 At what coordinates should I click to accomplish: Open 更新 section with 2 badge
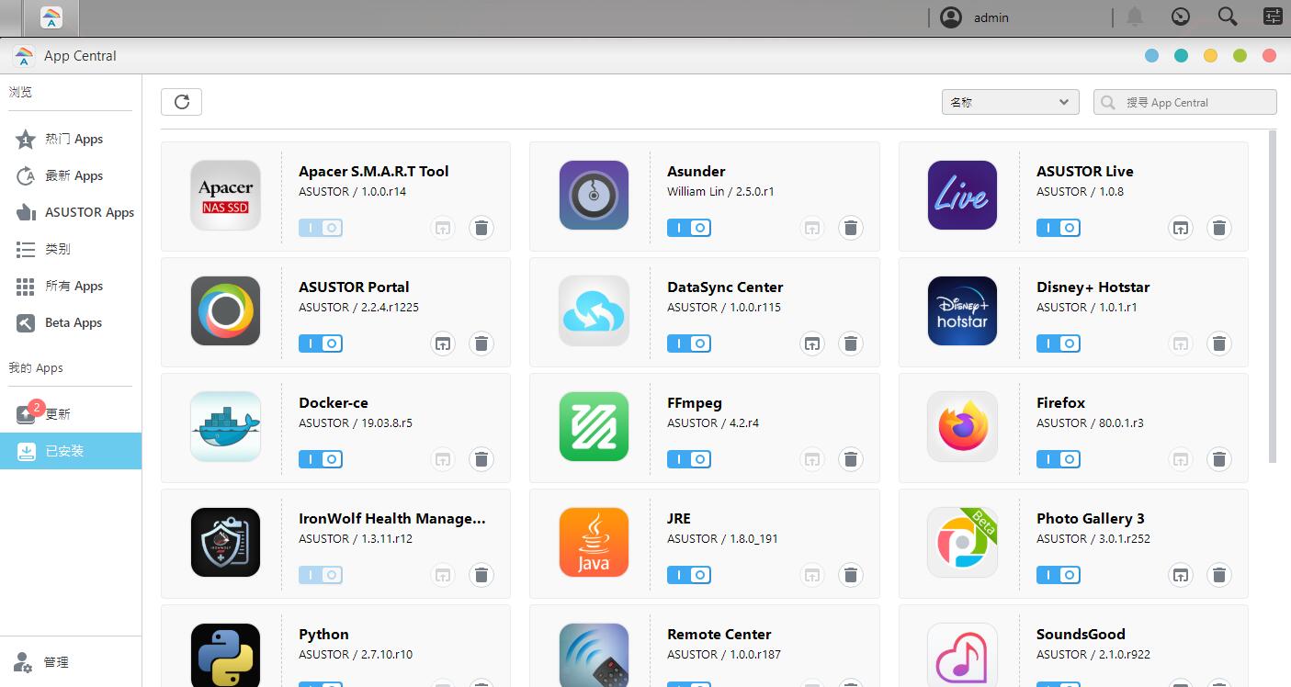click(x=71, y=414)
